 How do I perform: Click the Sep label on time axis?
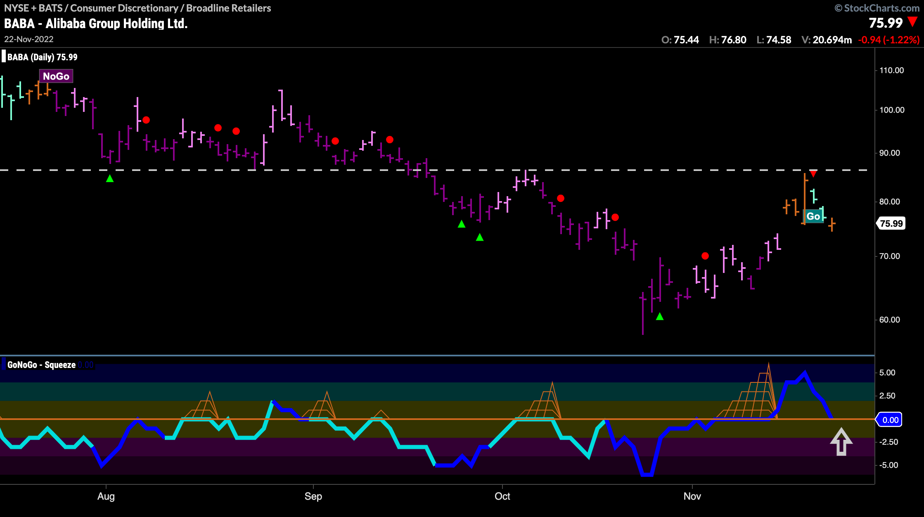pos(313,496)
